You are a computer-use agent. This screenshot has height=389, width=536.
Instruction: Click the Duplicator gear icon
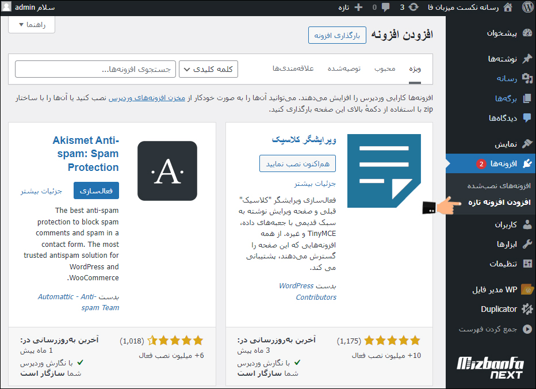pyautogui.click(x=527, y=309)
